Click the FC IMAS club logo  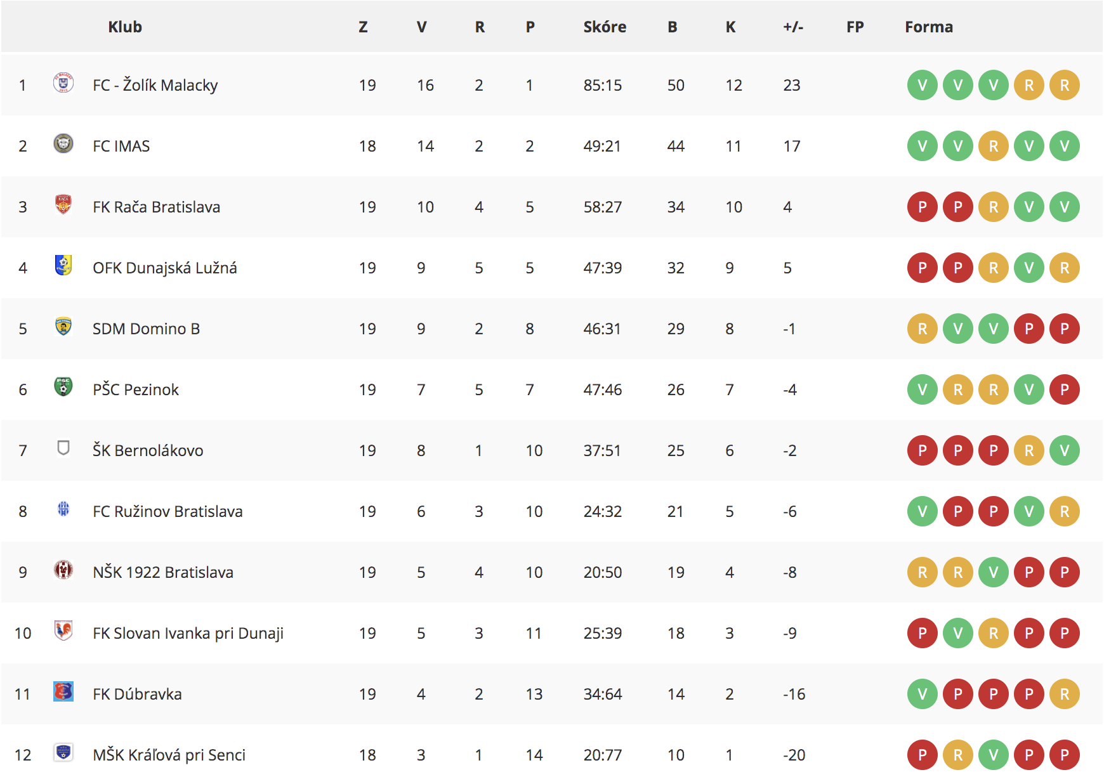63,143
